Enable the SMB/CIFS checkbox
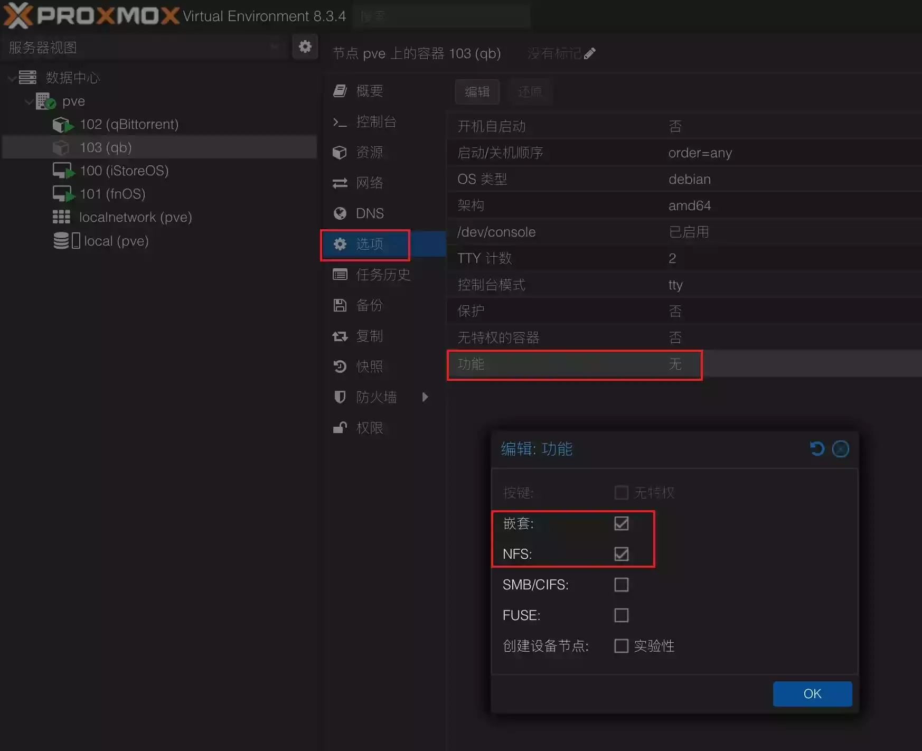 point(621,585)
